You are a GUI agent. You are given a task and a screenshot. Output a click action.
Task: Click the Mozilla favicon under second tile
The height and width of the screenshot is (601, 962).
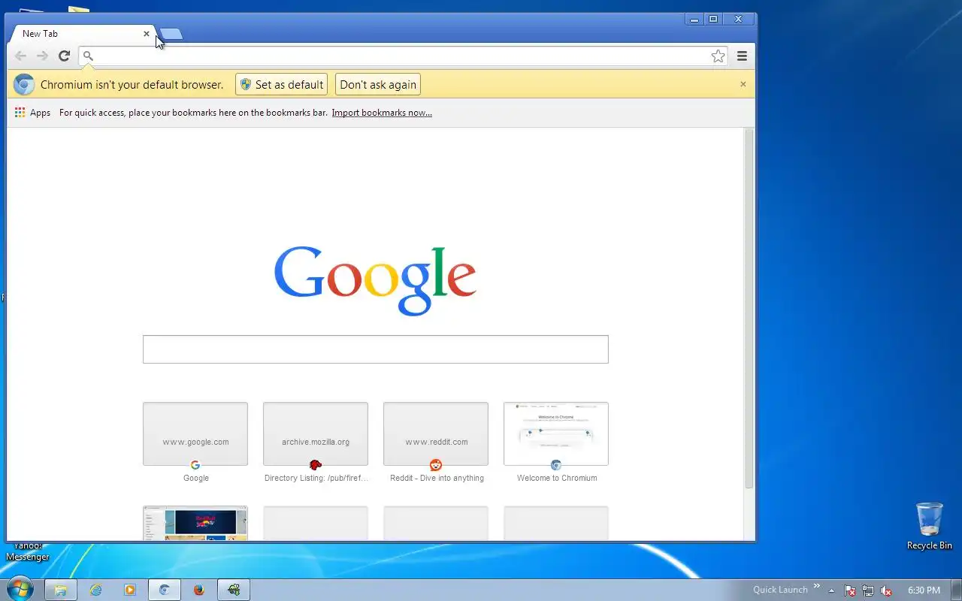316,465
